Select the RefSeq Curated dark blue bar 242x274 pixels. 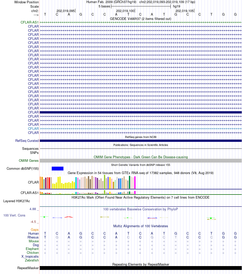(141, 141)
